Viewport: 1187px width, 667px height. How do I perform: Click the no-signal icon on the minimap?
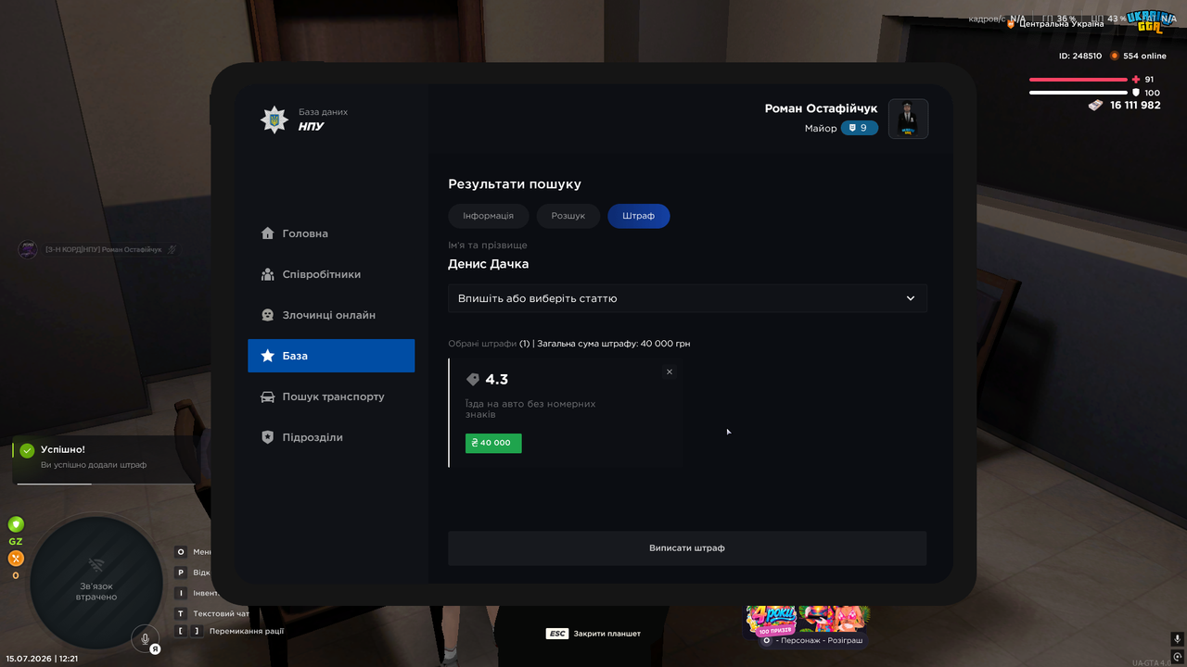click(x=96, y=564)
